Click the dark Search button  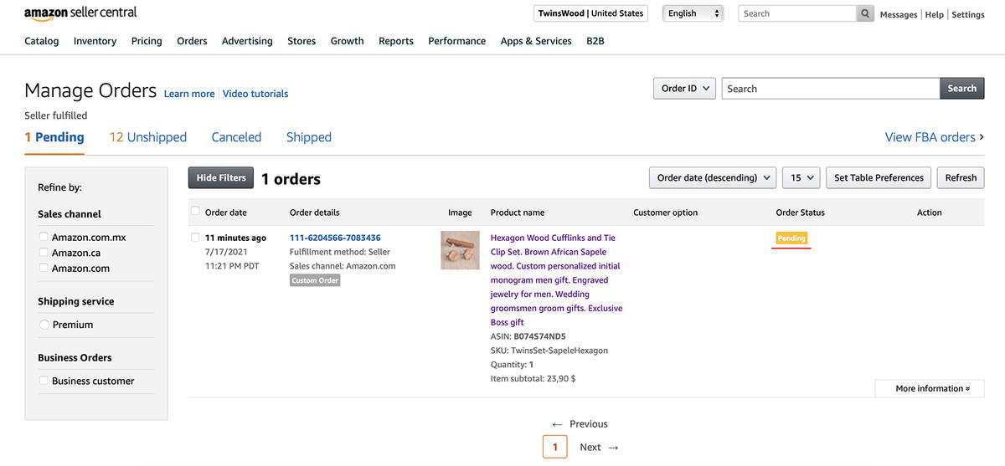tap(962, 89)
